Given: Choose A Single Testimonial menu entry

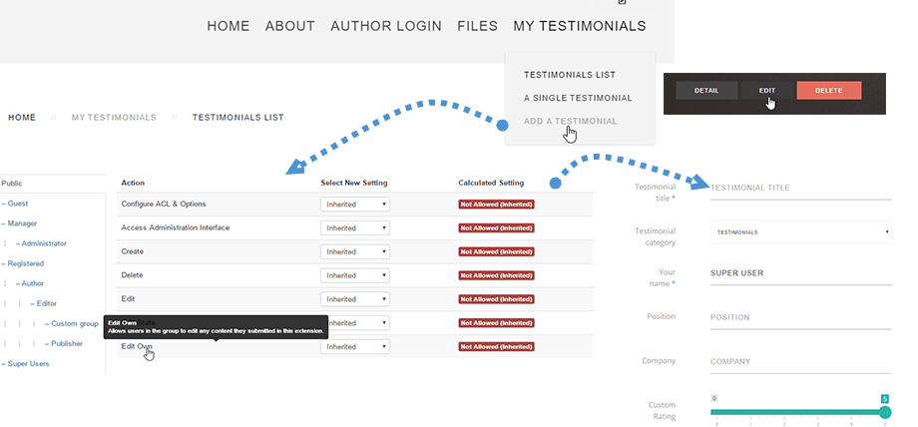Looking at the screenshot, I should 577,98.
